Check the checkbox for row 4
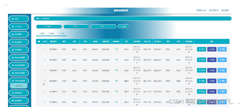 [39, 81]
